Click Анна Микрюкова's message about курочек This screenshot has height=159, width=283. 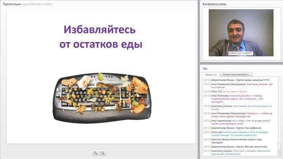click(238, 115)
